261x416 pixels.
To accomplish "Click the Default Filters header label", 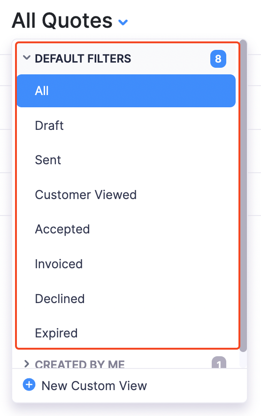I will click(83, 59).
